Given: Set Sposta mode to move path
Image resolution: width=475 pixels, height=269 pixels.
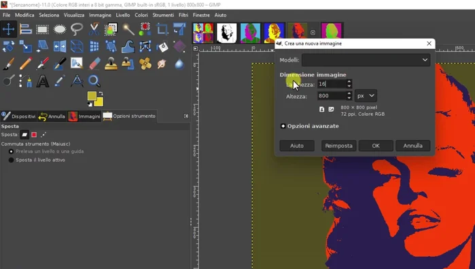Looking at the screenshot, I should [43, 135].
